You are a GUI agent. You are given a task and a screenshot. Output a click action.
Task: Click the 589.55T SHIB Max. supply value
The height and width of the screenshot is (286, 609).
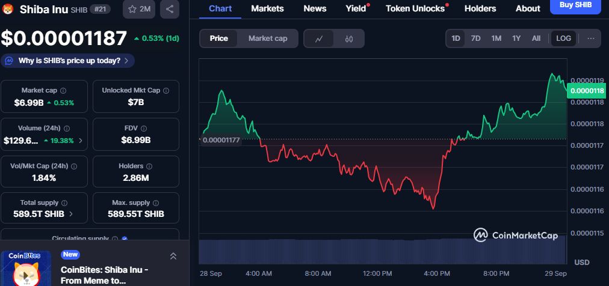pyautogui.click(x=136, y=214)
